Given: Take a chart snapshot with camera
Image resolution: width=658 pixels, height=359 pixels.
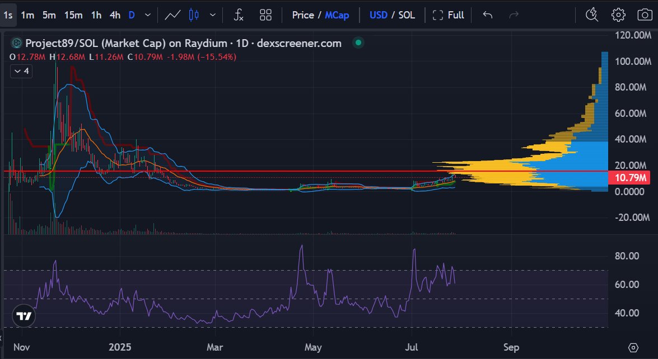Looking at the screenshot, I should pos(645,15).
